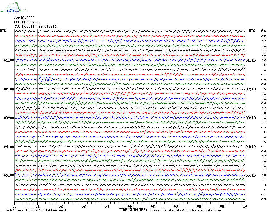This screenshot has height=214, width=268.
Task: Click 'Each Vertical Division = 100.00 microvolts' note
Action: pos(37,210)
